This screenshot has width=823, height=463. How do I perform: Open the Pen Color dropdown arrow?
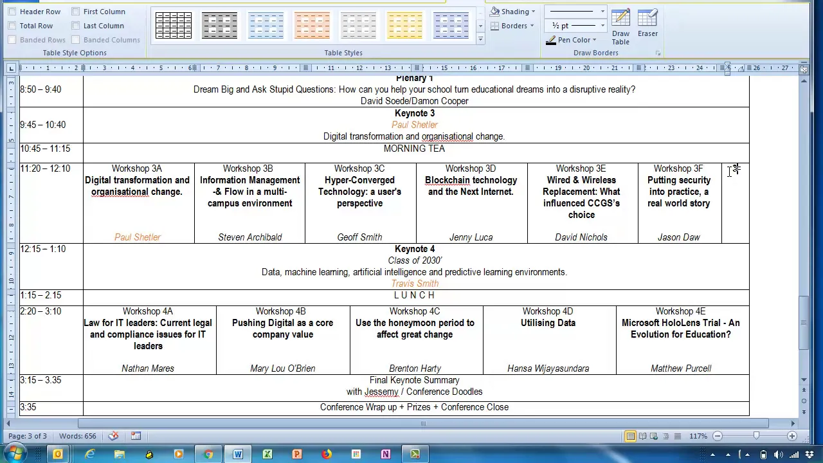click(x=594, y=40)
